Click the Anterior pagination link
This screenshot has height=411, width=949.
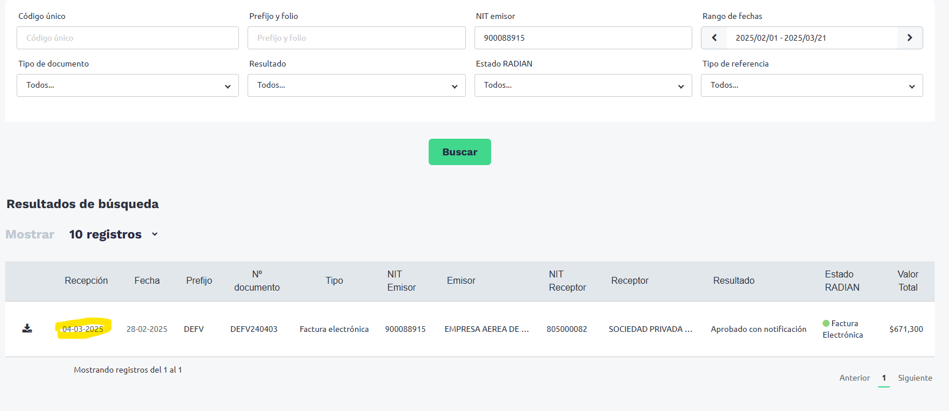(854, 378)
